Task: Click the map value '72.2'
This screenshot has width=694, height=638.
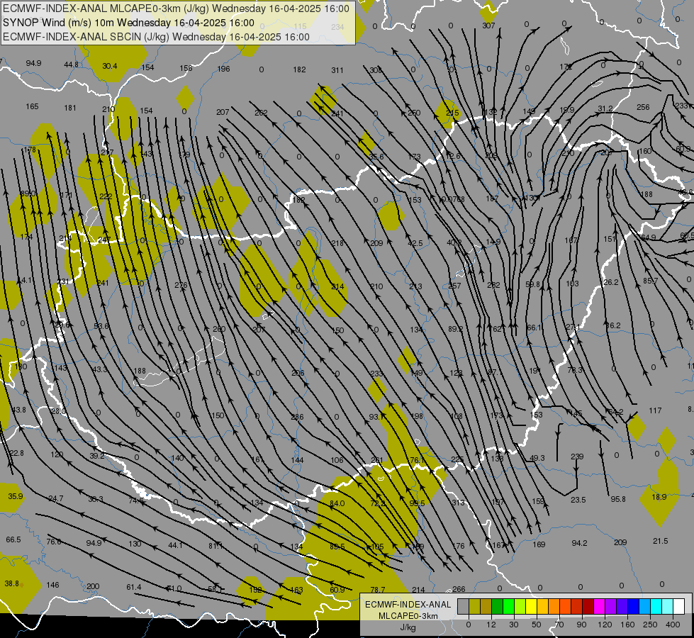Action: [x=378, y=503]
